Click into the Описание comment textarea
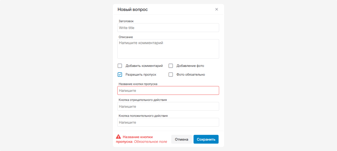 (168, 49)
